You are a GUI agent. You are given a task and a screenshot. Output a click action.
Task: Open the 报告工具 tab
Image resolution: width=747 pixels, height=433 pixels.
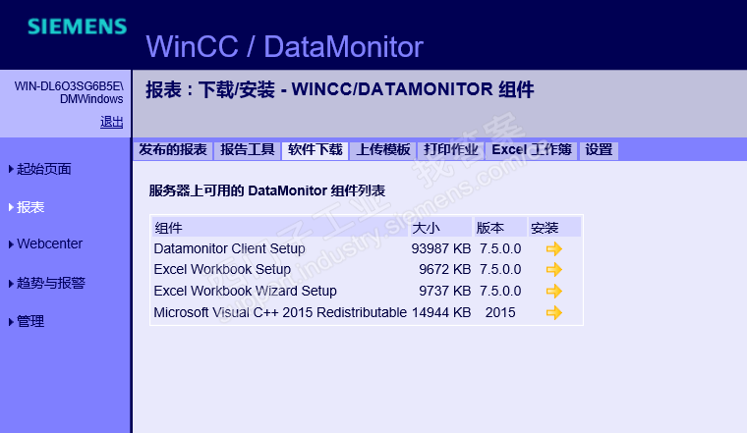pos(247,150)
